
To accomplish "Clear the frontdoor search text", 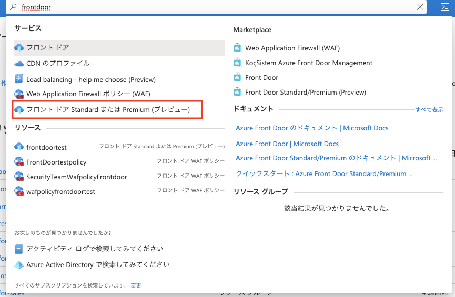I will pos(420,7).
